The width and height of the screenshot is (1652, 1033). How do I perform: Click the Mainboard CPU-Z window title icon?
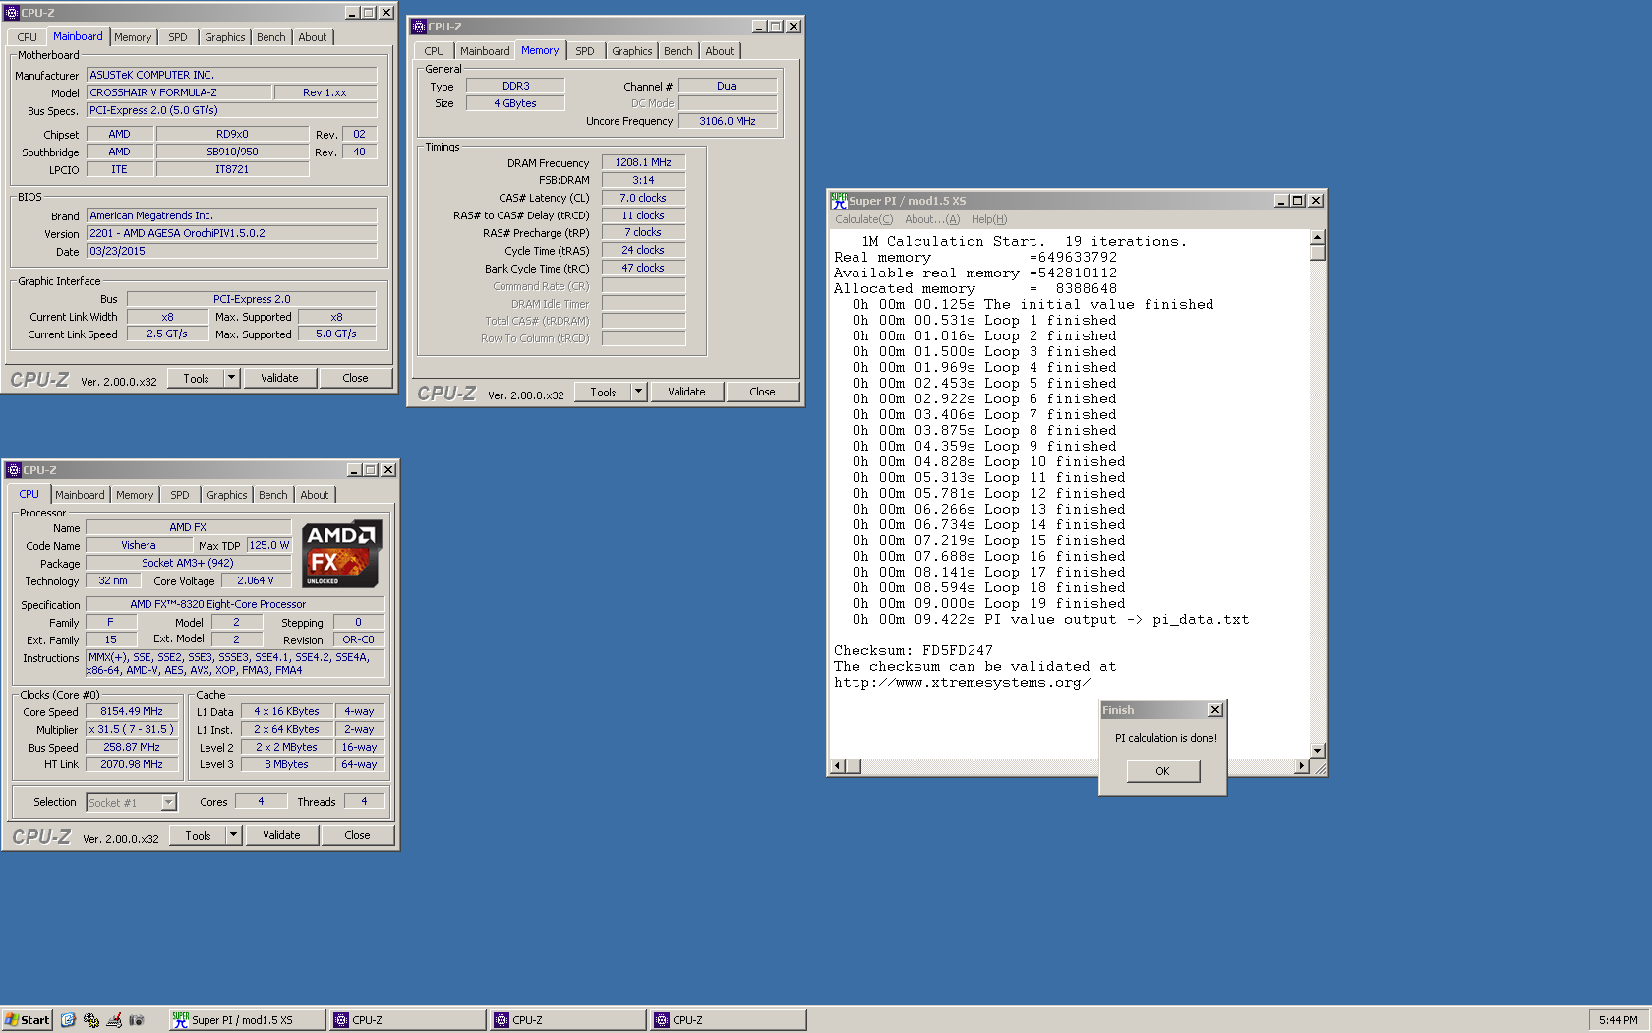point(12,13)
